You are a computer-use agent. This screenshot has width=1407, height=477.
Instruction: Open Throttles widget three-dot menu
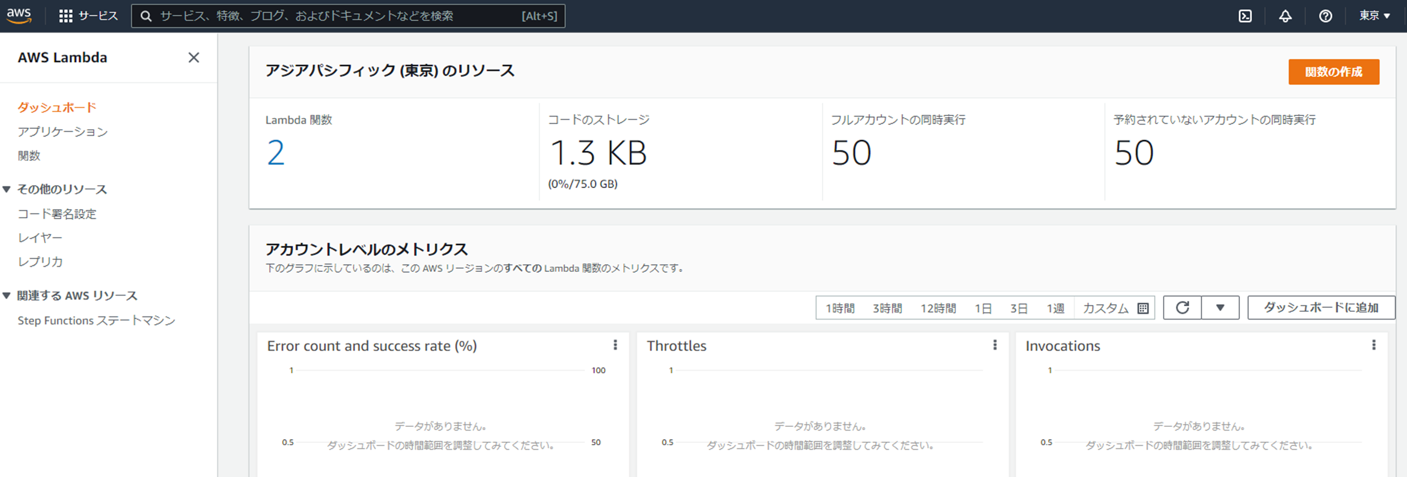point(995,345)
